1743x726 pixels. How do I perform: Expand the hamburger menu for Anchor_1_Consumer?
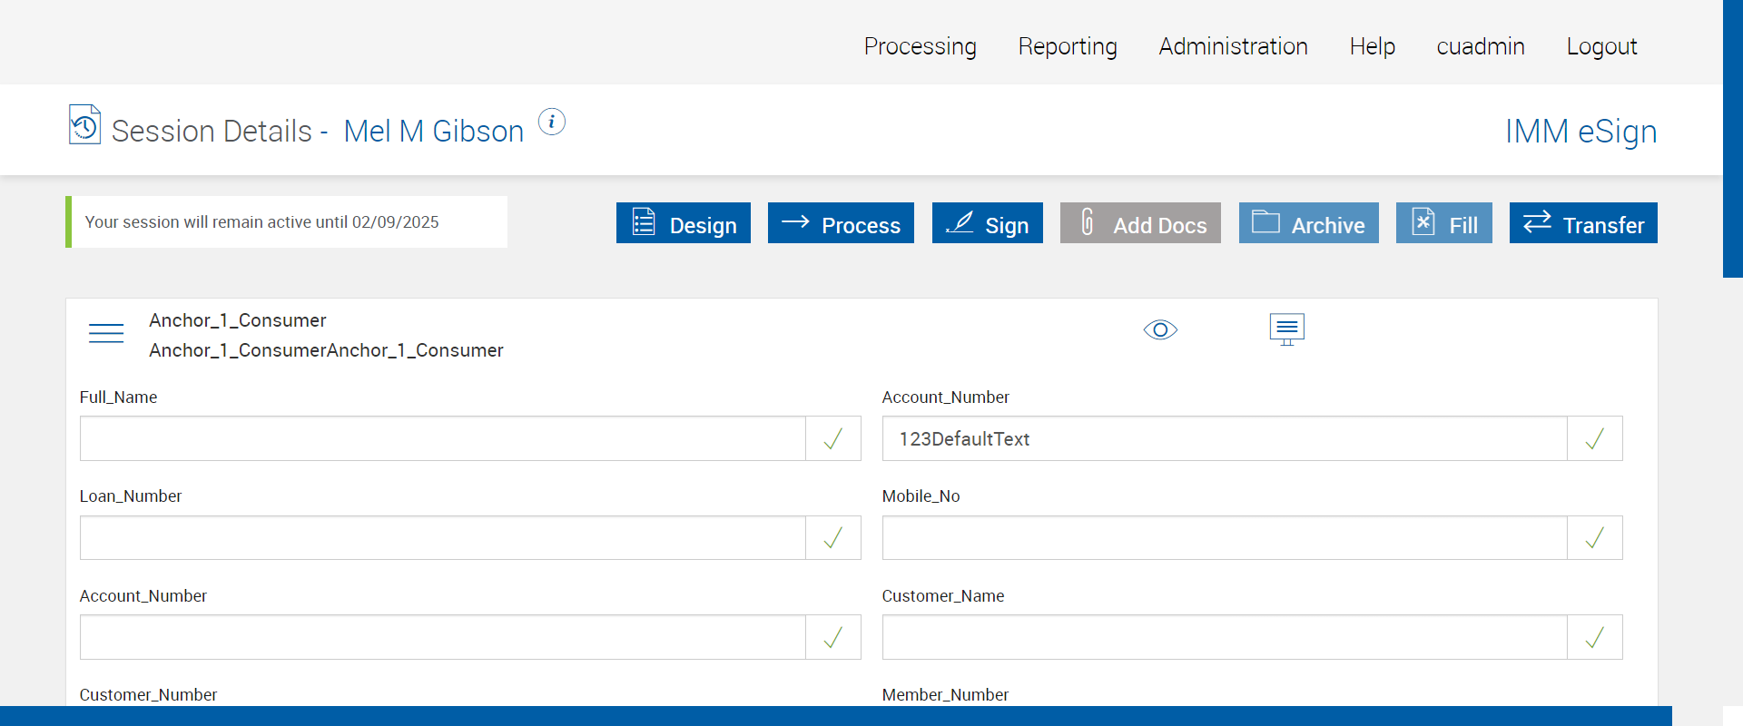[106, 333]
